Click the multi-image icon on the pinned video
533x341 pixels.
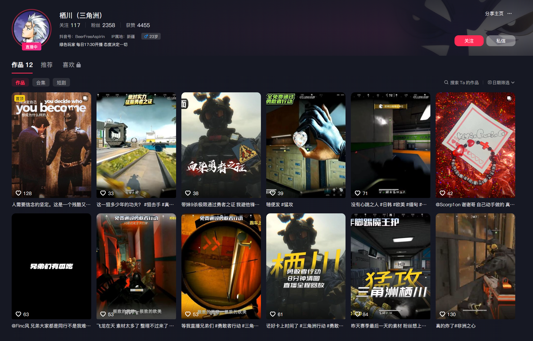pyautogui.click(x=85, y=98)
